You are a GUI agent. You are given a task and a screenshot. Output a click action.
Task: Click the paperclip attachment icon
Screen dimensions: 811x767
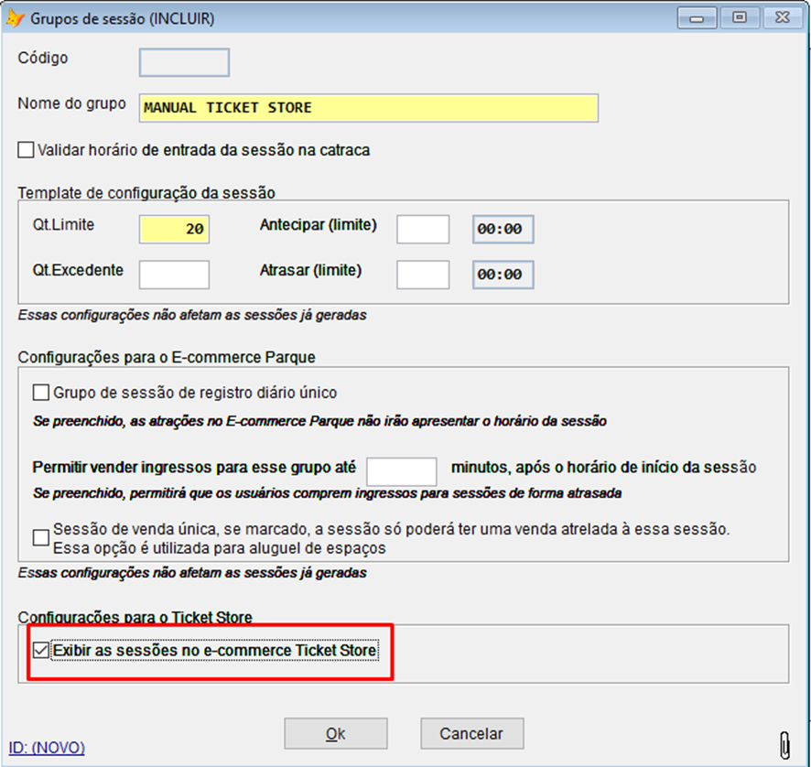[784, 745]
